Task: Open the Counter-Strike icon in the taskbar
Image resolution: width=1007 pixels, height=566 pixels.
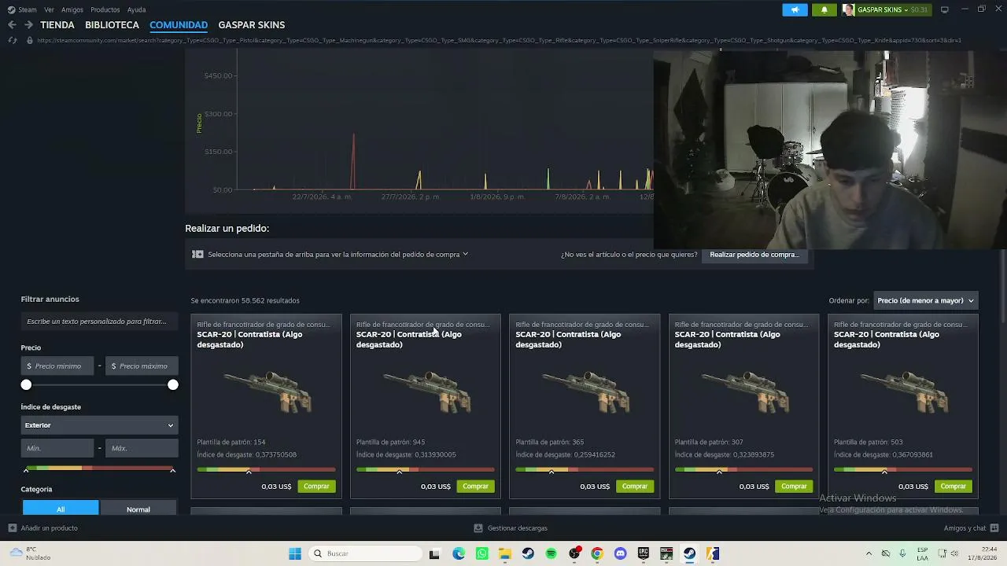Action: click(713, 553)
